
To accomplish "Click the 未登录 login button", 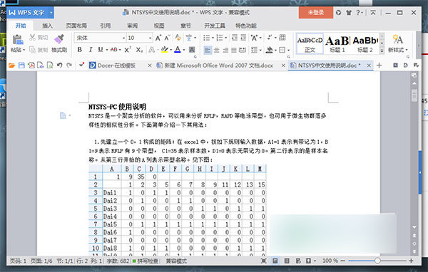I will (x=316, y=13).
